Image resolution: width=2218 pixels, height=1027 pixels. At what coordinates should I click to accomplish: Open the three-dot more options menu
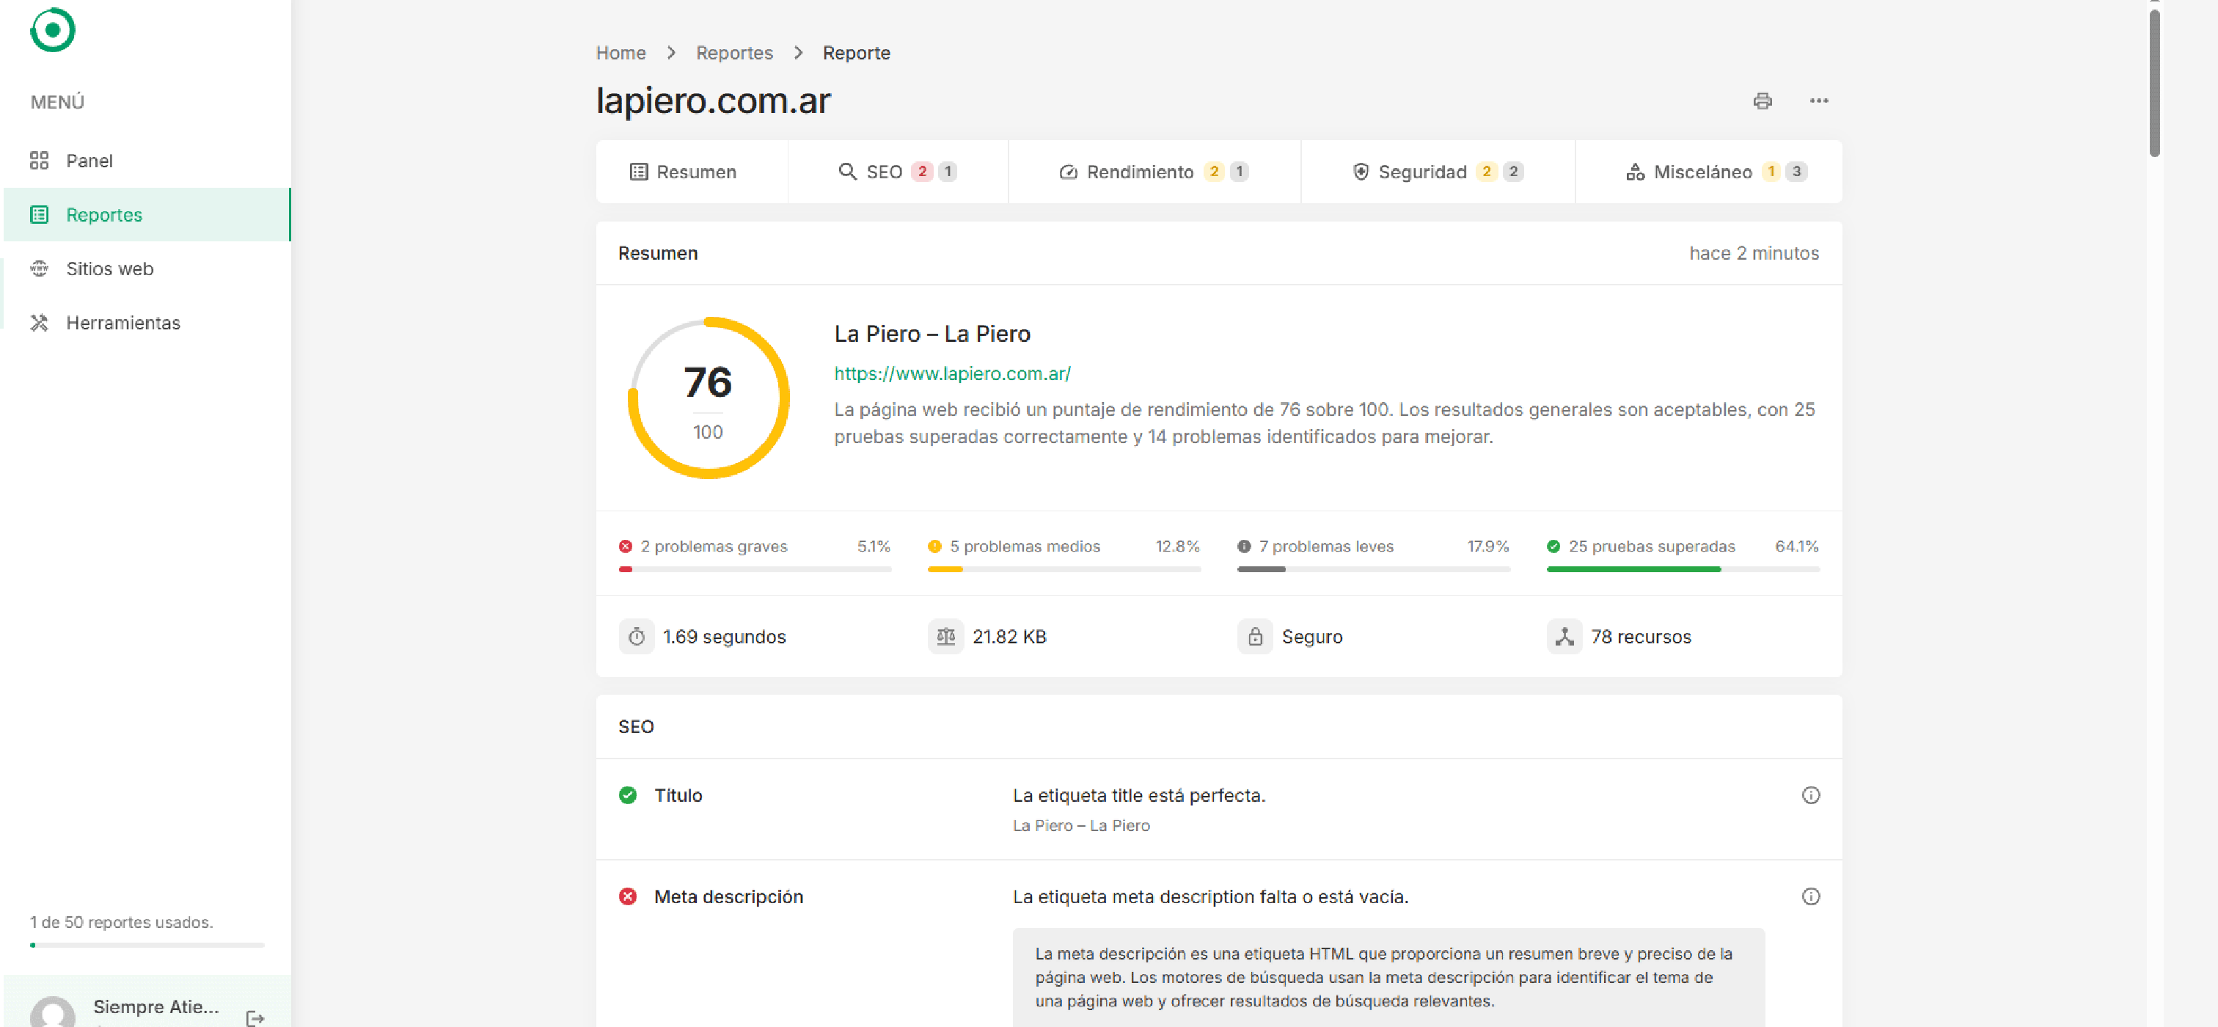pyautogui.click(x=1818, y=100)
